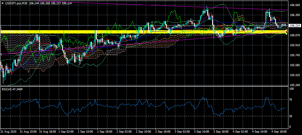Click the 3 Sep 02:00 time label

pyautogui.click(x=182, y=132)
